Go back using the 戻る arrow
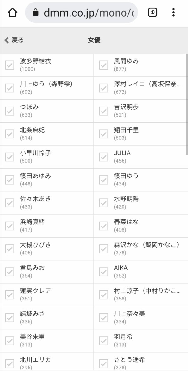 click(14, 40)
